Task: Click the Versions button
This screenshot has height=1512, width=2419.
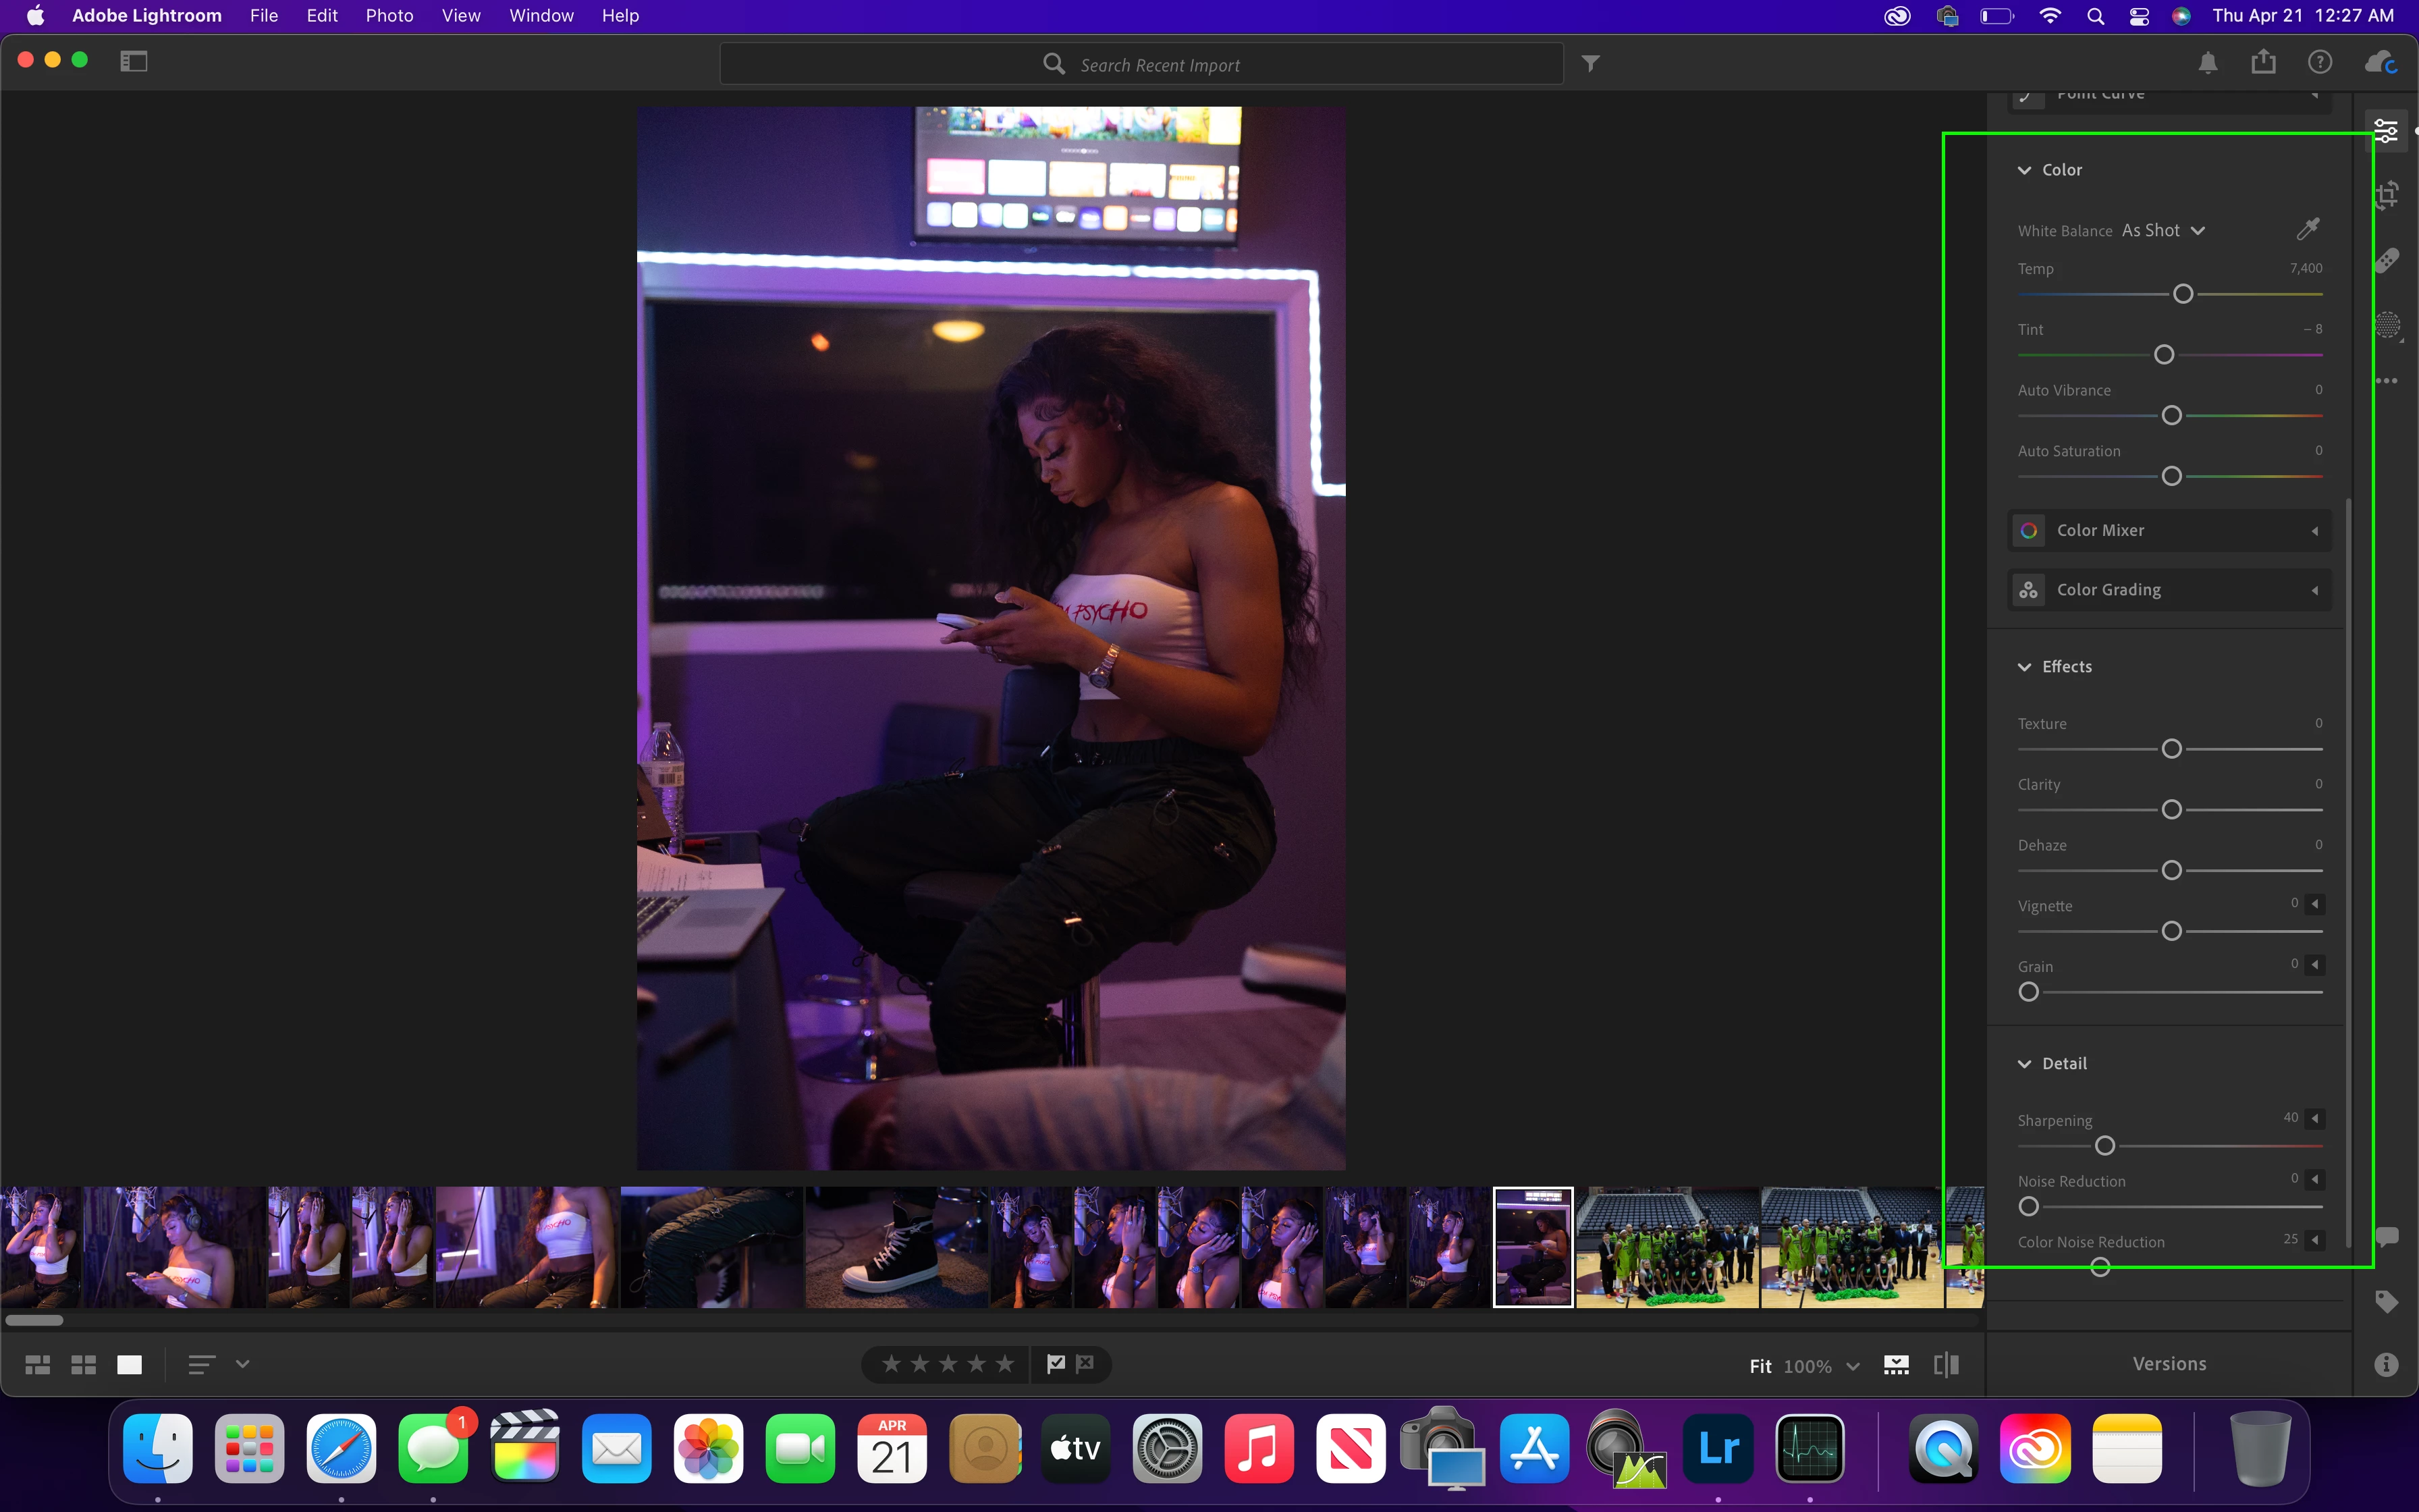Action: coord(2169,1364)
